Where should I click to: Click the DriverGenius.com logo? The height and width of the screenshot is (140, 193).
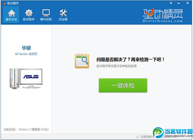(163, 15)
